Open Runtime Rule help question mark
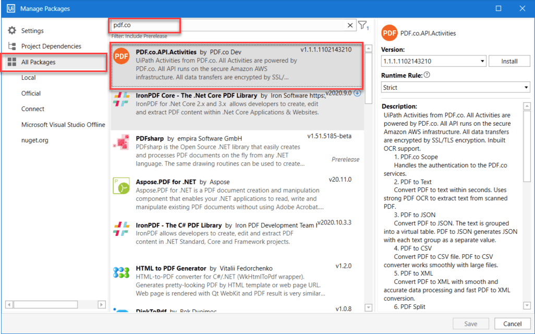The width and height of the screenshot is (535, 334). point(427,75)
